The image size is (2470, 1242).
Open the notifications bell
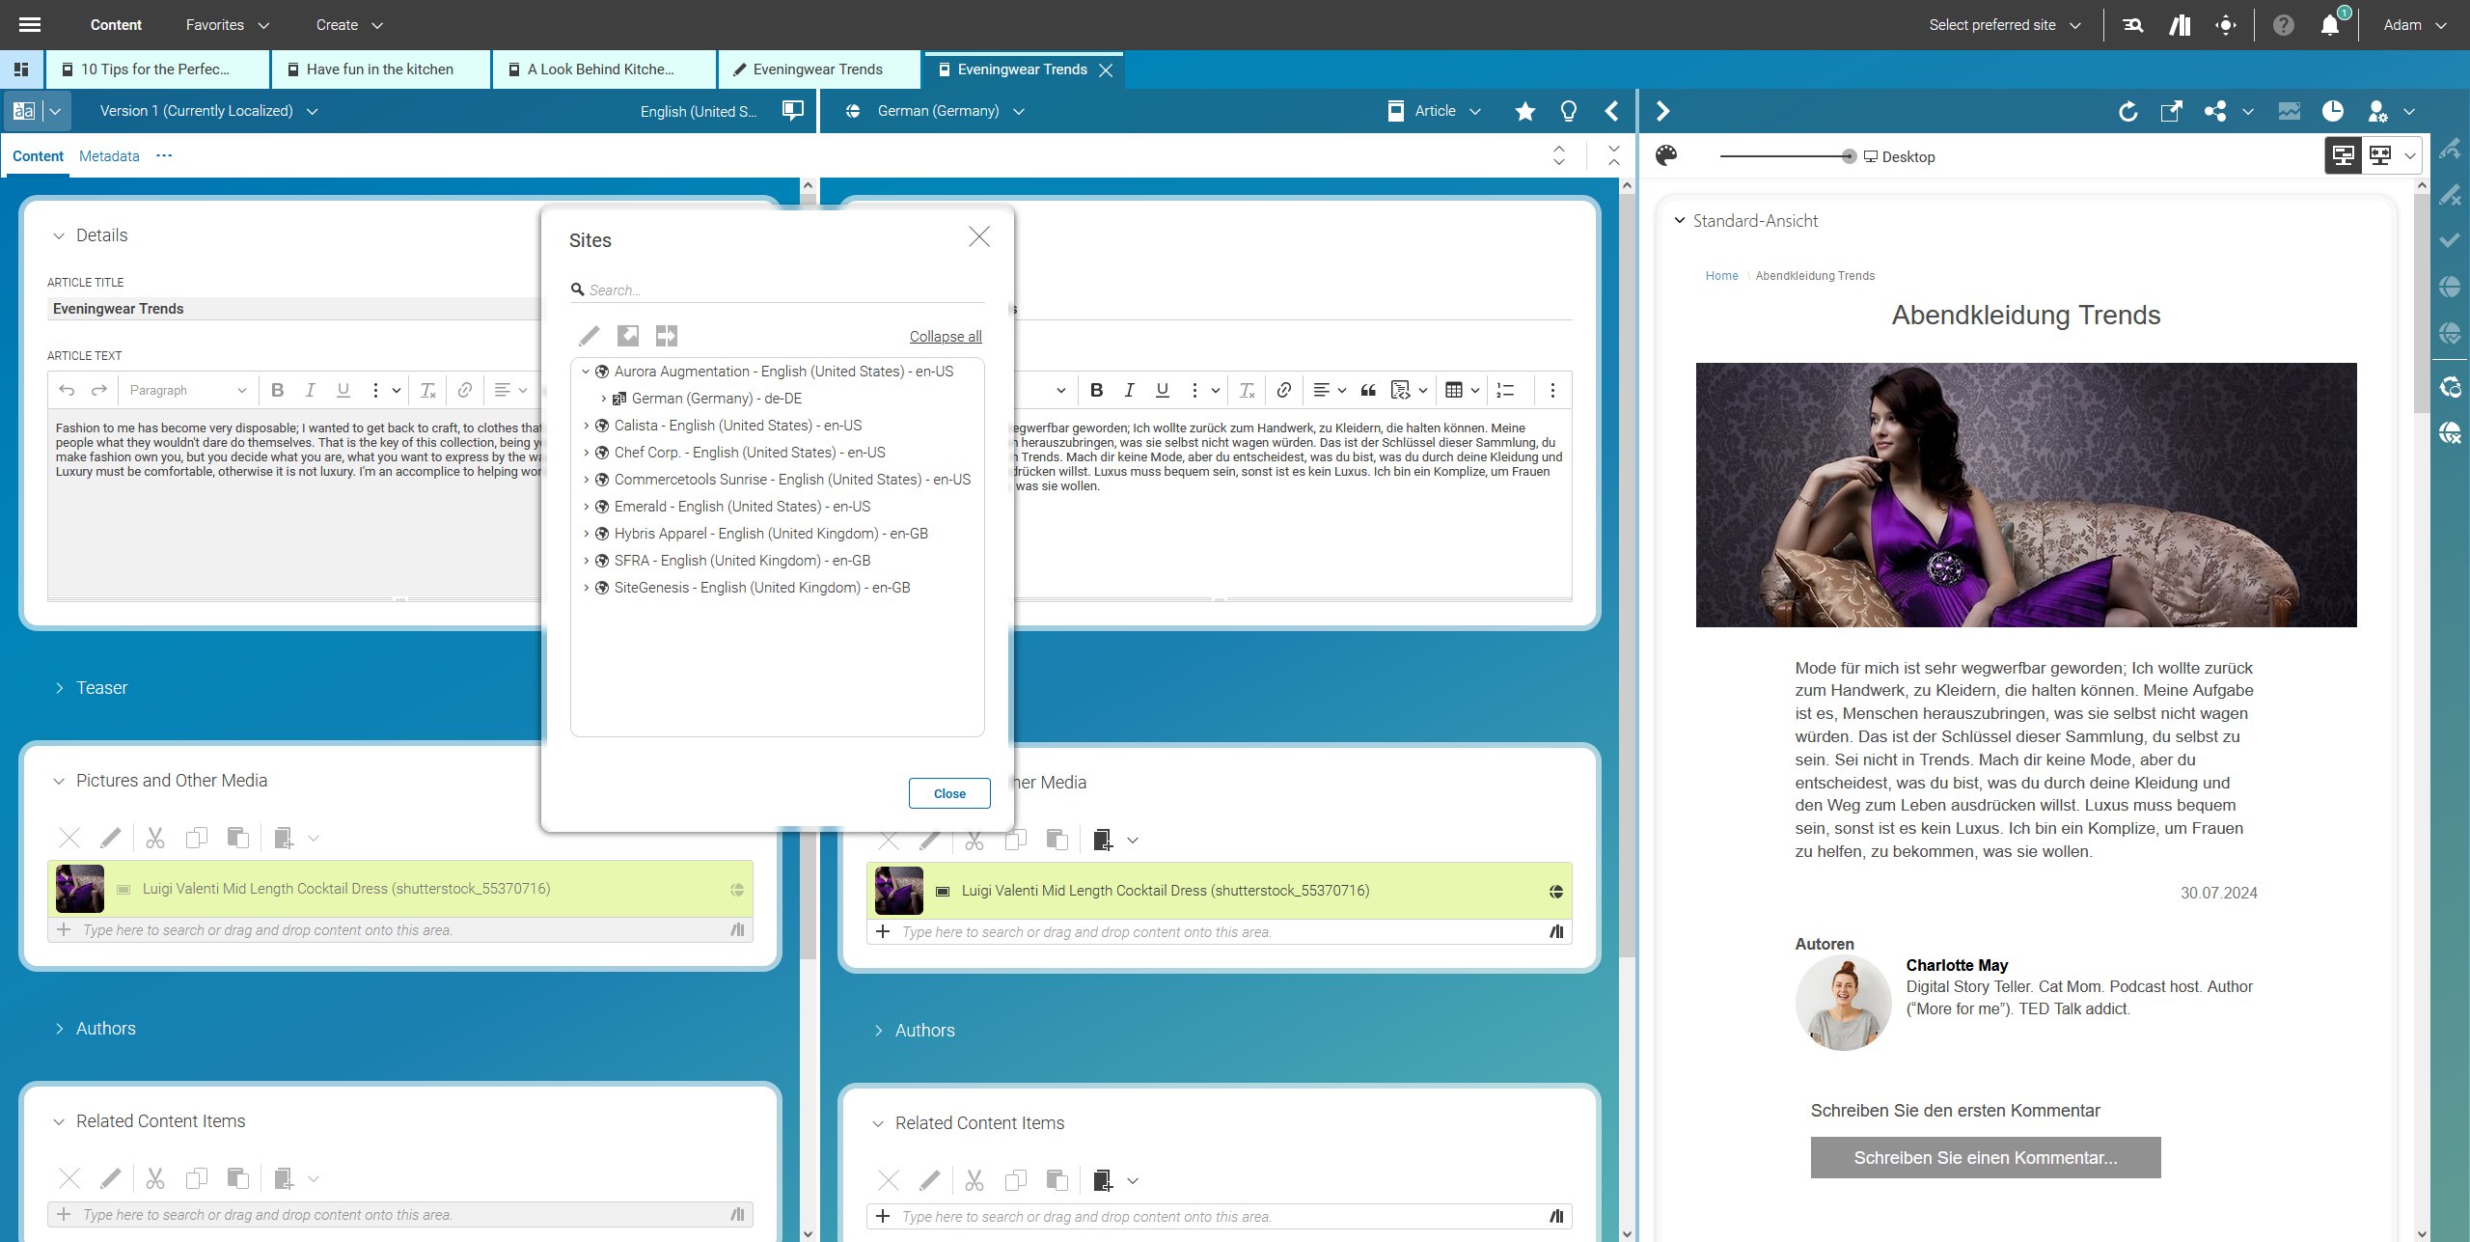click(x=2330, y=24)
